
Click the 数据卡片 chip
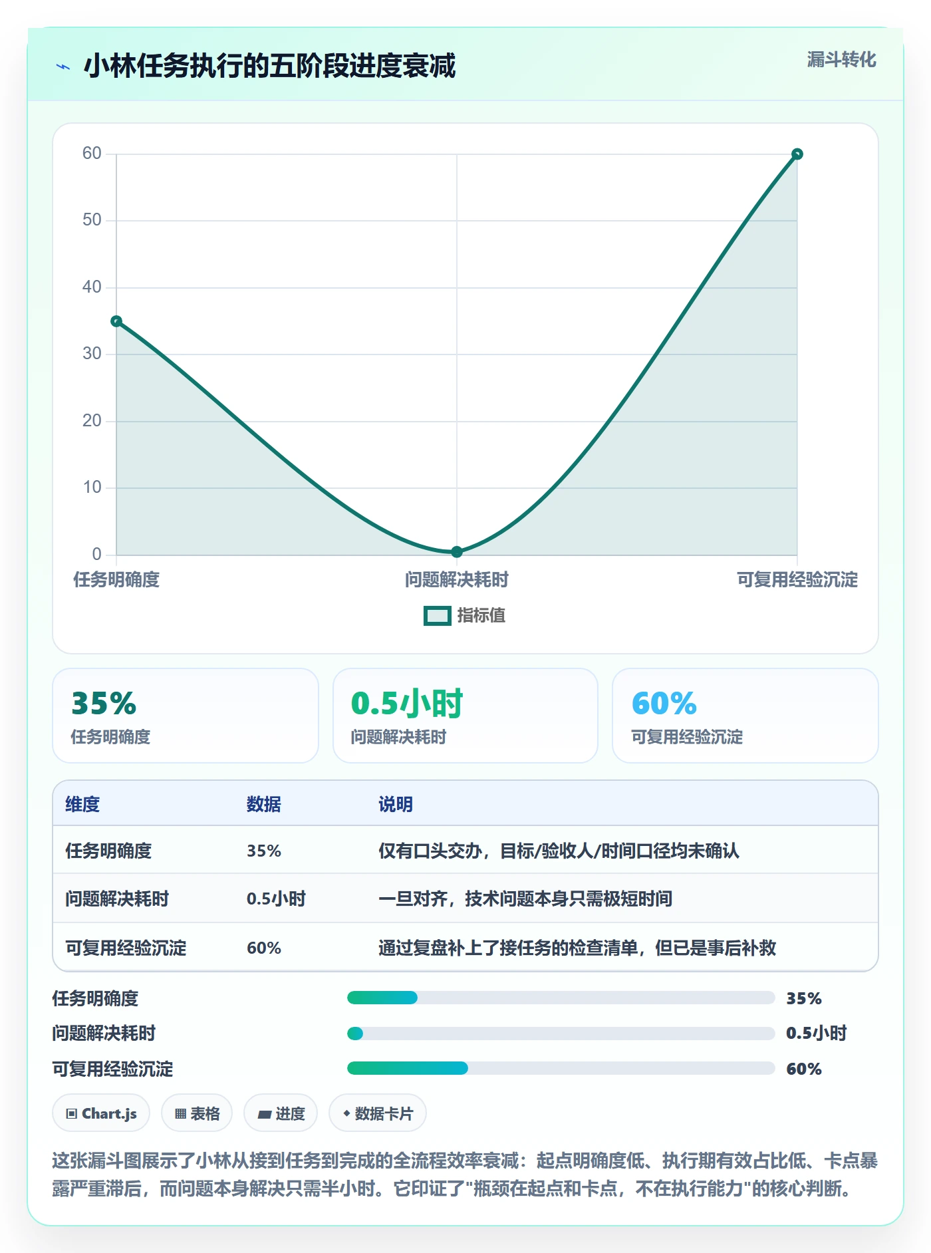point(378,1113)
